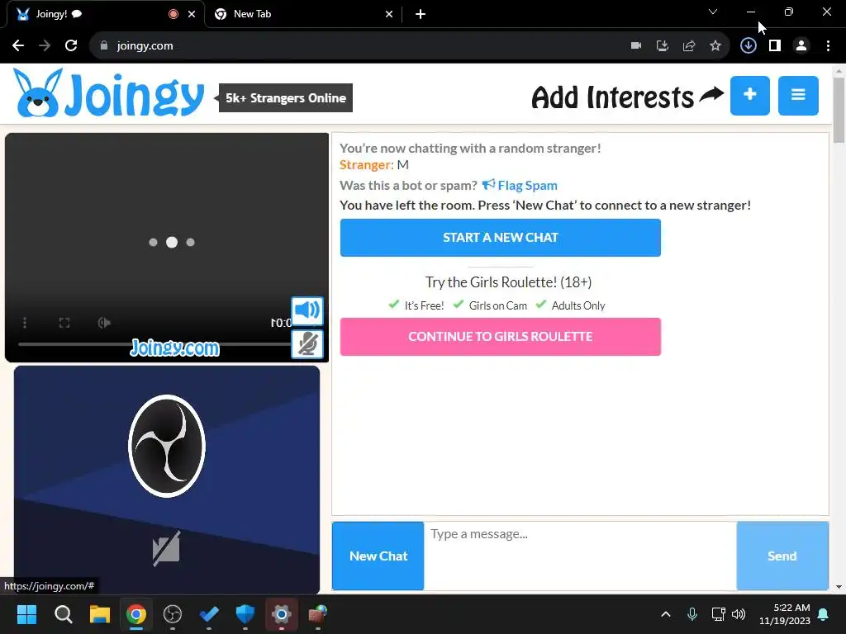Click the blue checkmark app in the taskbar
The width and height of the screenshot is (846, 634).
point(209,614)
